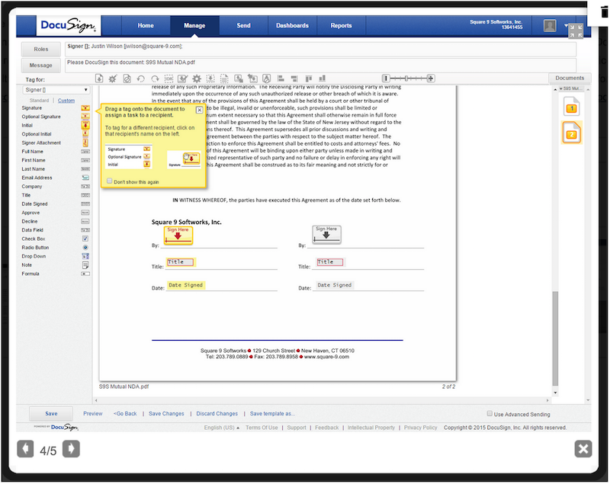Open the English (US) language selector
610x484 pixels.
click(221, 428)
